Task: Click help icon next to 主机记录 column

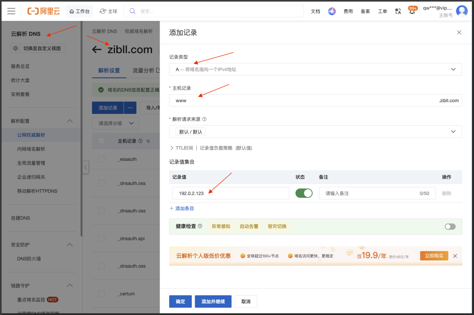Action: tap(140, 141)
